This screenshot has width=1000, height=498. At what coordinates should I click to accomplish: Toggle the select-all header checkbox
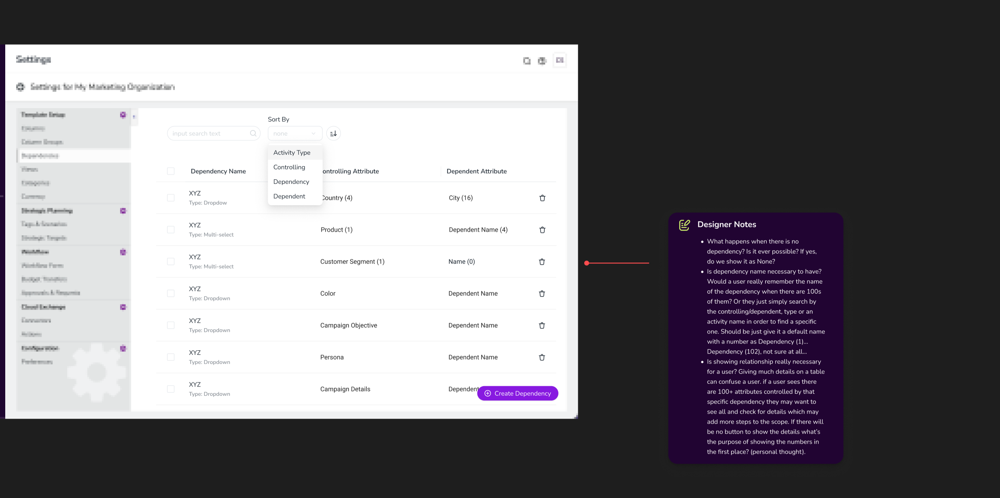[171, 171]
